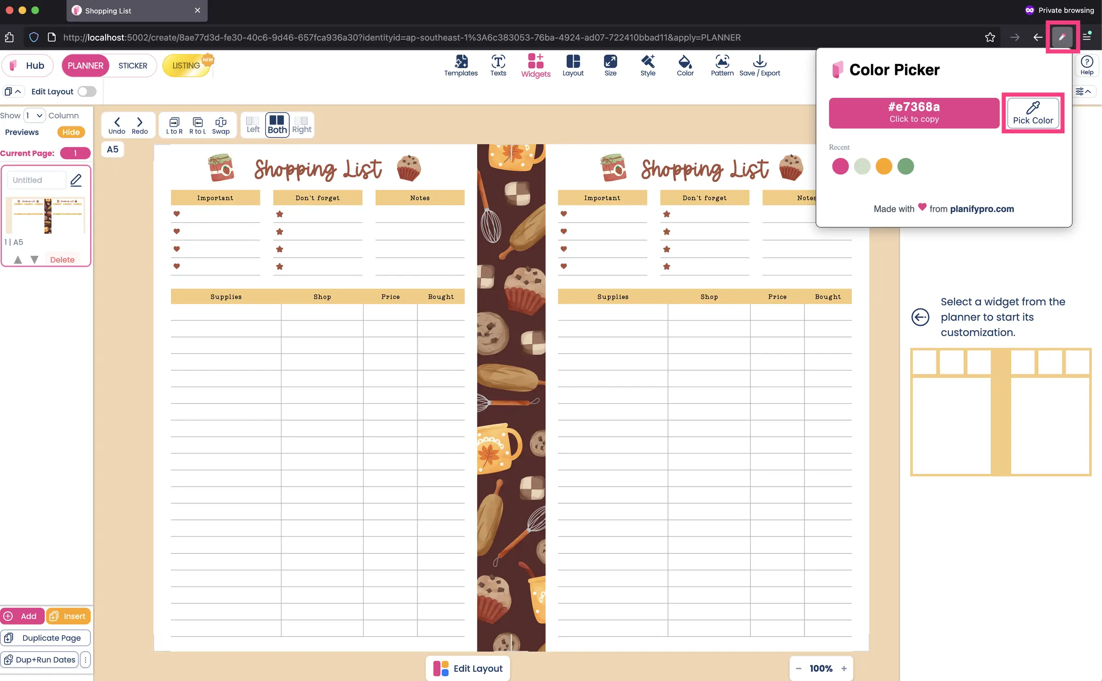Collapse the Edit Layout header chevron

18,91
